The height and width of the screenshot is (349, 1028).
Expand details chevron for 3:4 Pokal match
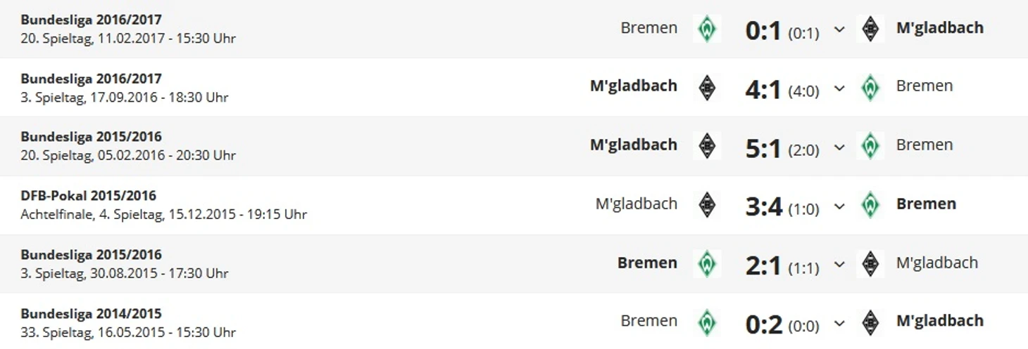click(x=839, y=206)
